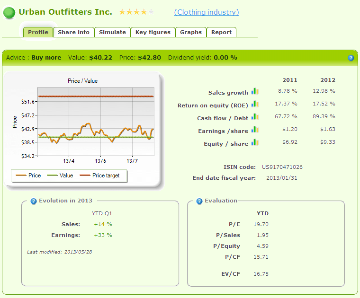Click the Cash flow / Debt label
The image size is (360, 298).
[223, 118]
